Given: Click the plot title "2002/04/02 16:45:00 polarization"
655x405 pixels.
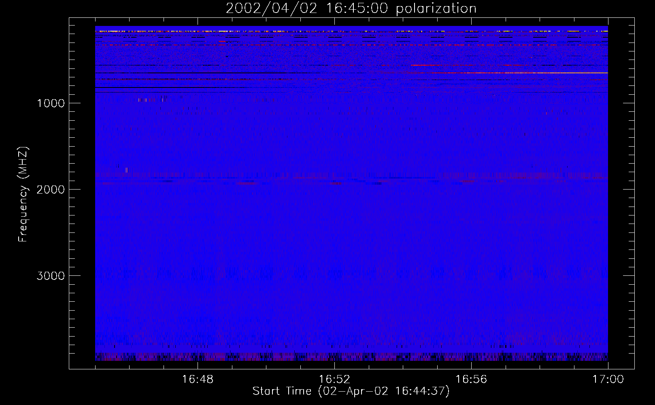Looking at the screenshot, I should coord(351,9).
